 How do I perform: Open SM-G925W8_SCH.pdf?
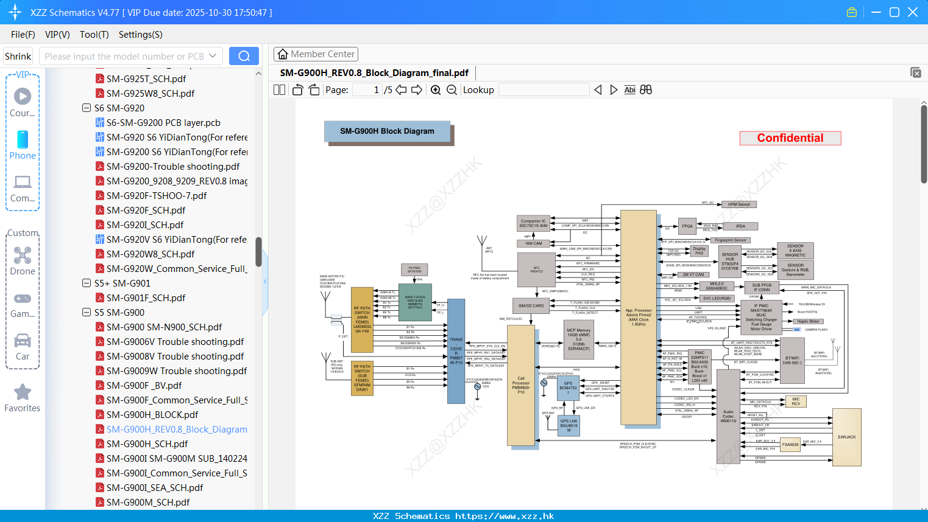click(144, 93)
